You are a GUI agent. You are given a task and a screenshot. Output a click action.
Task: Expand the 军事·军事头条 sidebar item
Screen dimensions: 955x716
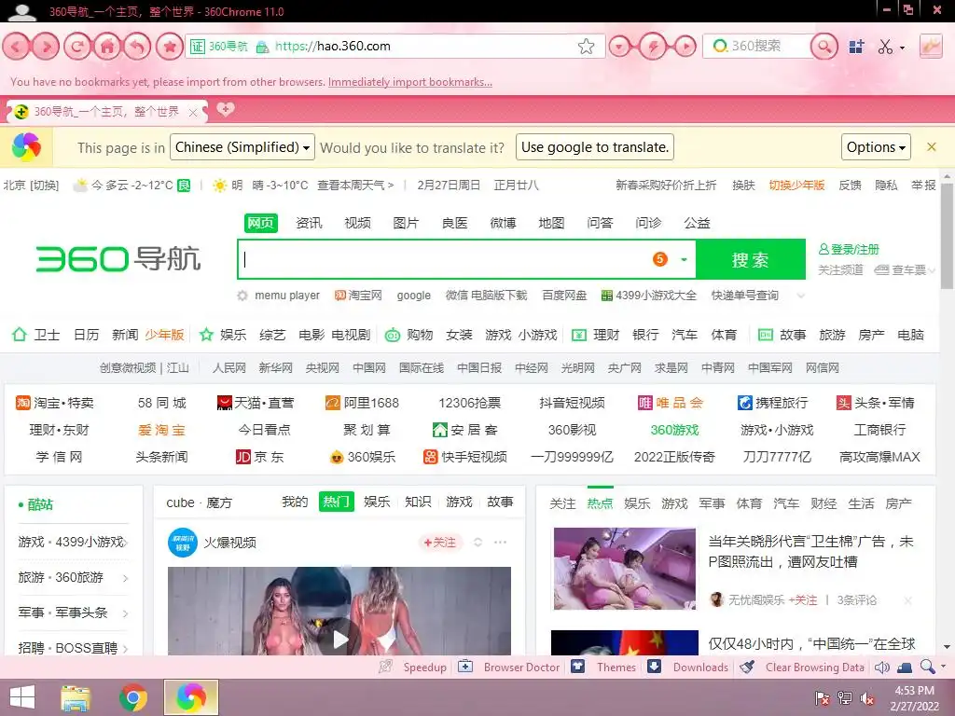126,613
